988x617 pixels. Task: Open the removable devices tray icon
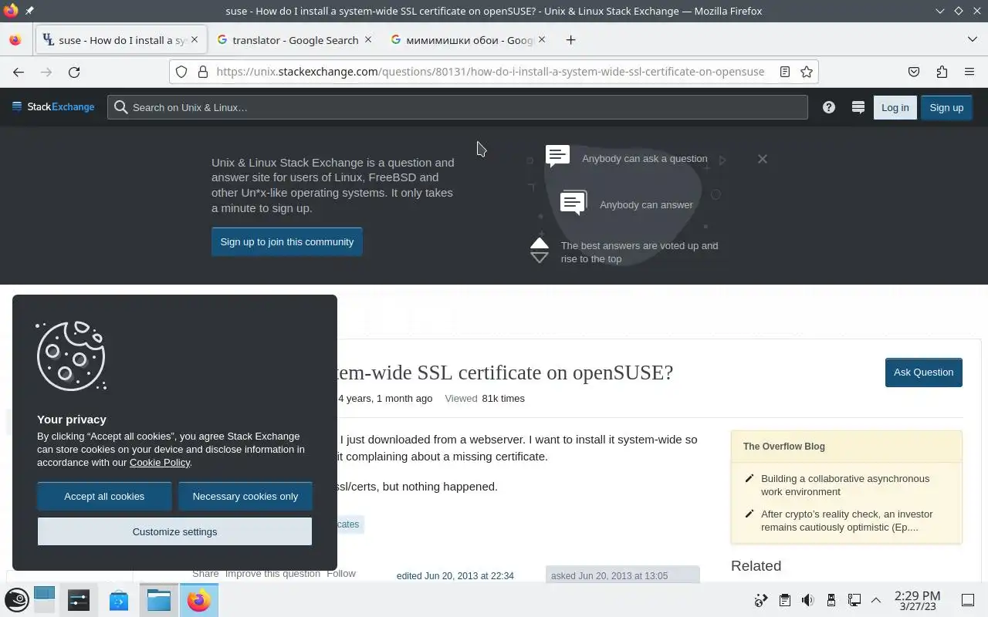click(831, 600)
